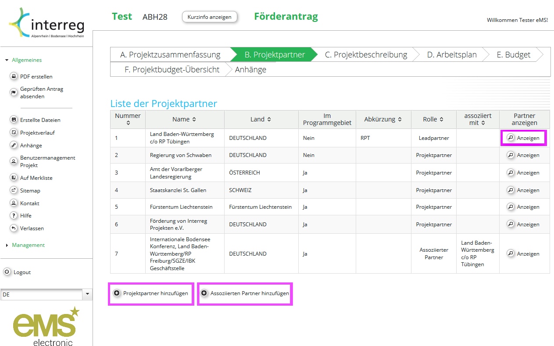
Task: Click the Anhänge paperclip icon in sidebar
Action: pyautogui.click(x=14, y=145)
